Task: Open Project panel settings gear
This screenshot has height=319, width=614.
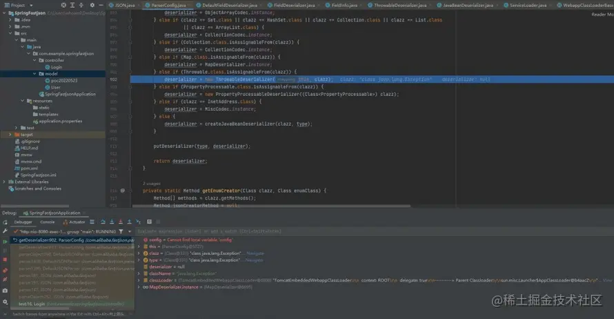Action: (x=92, y=5)
